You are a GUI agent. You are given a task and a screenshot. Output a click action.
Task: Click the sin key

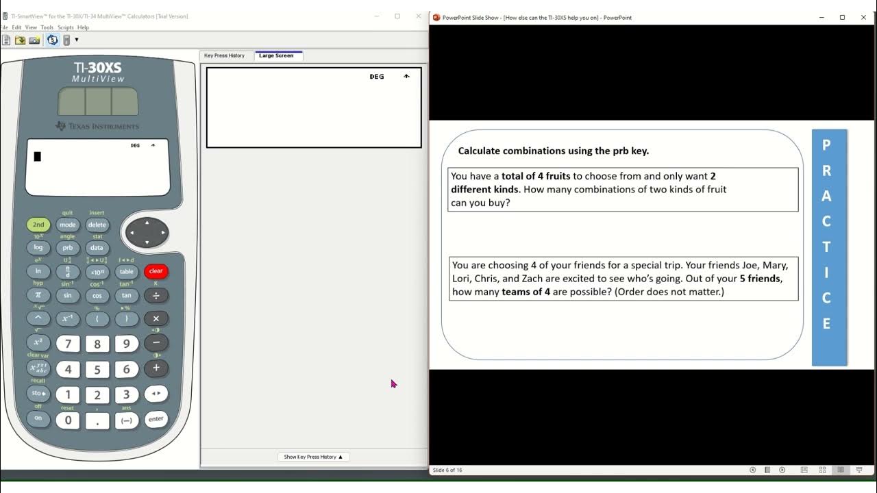(x=67, y=296)
